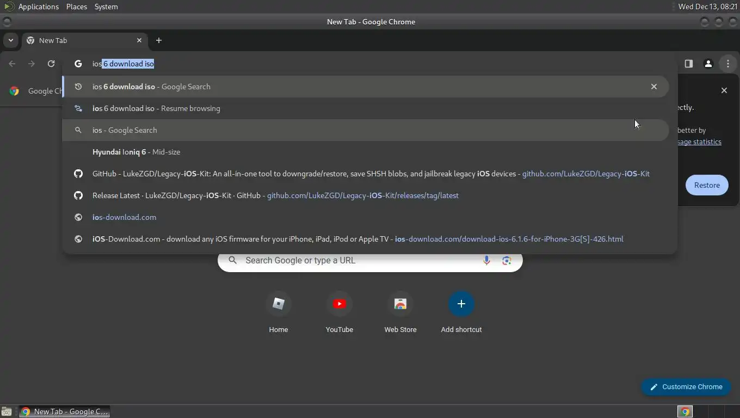Screen dimensions: 740x418
Task: Start voice search with microphone icon
Action: coord(486,260)
